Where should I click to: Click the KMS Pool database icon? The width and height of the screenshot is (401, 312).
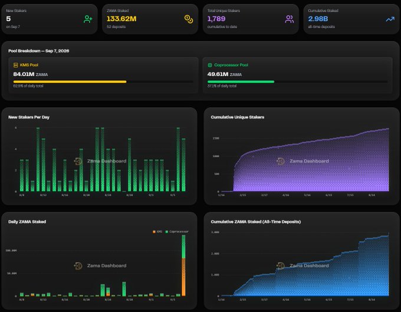(15, 65)
